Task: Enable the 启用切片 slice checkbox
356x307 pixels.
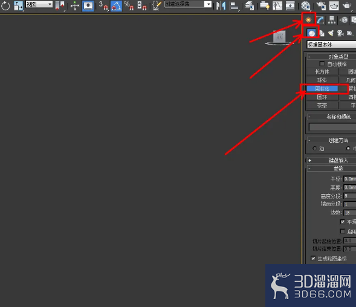Action: pos(342,231)
